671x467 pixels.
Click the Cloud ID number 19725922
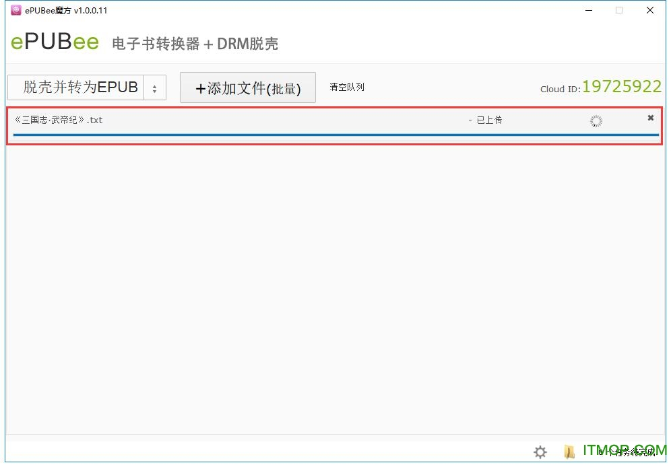click(621, 87)
